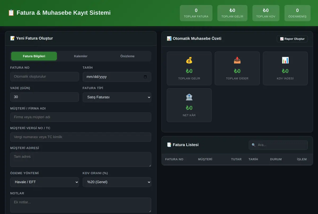The height and width of the screenshot is (214, 318).
Task: Click the inbox tray icon above Toplam Gider
Action: 237,60
